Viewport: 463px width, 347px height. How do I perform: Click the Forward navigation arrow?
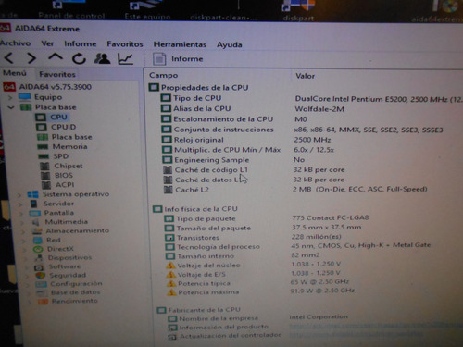(31, 57)
